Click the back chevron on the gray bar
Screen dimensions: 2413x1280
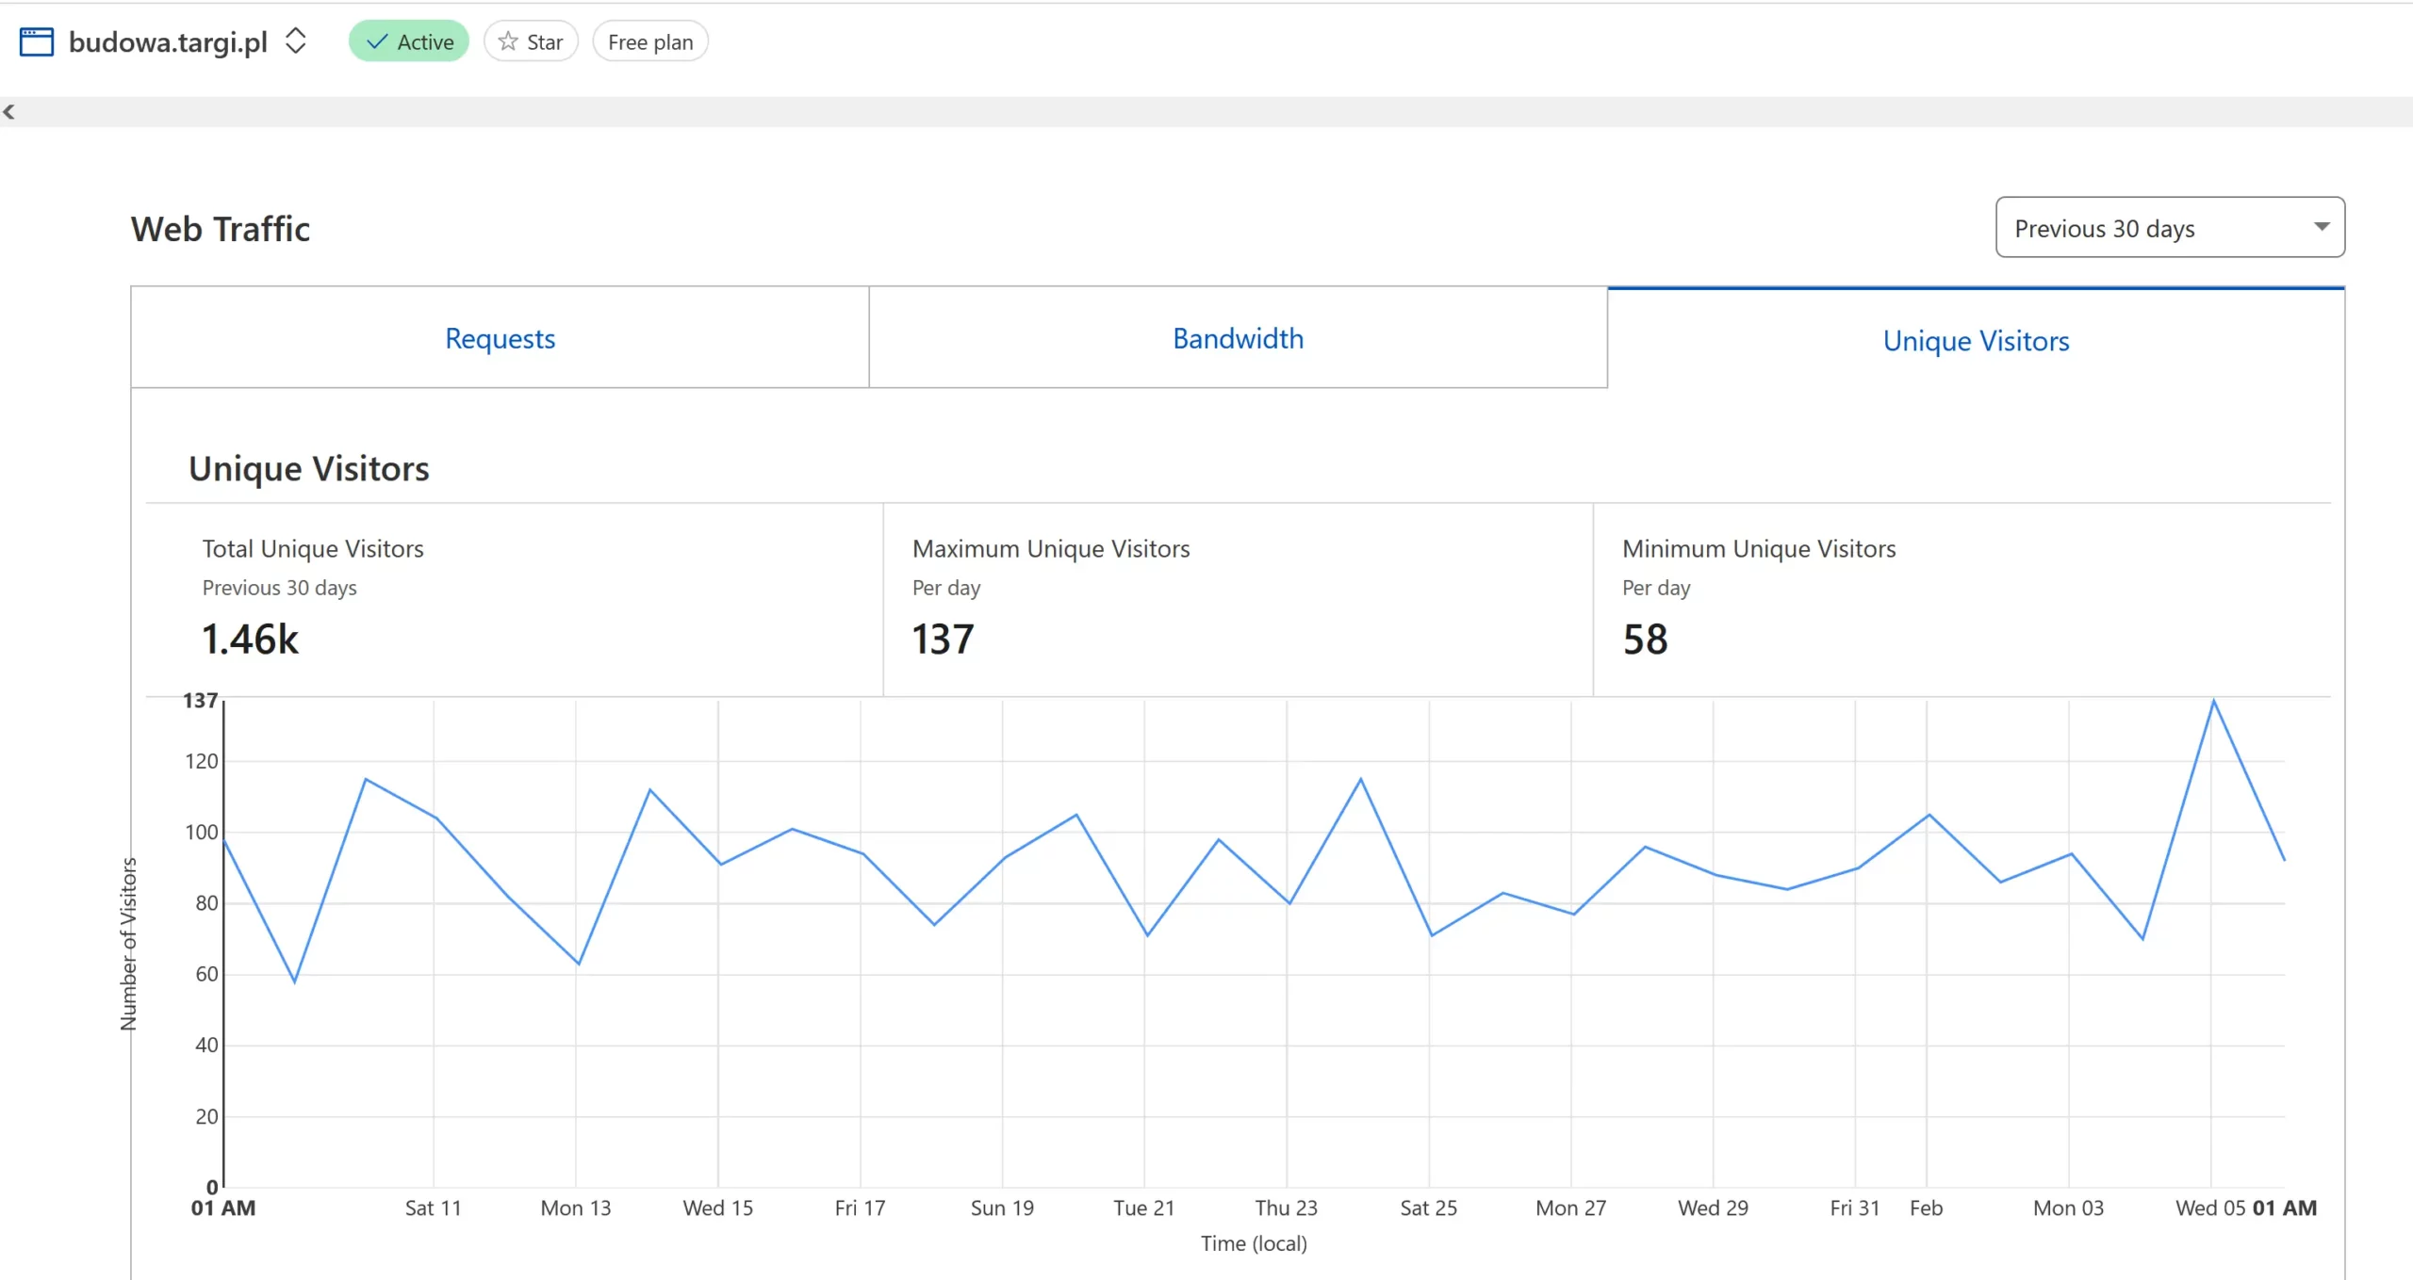pos(9,112)
